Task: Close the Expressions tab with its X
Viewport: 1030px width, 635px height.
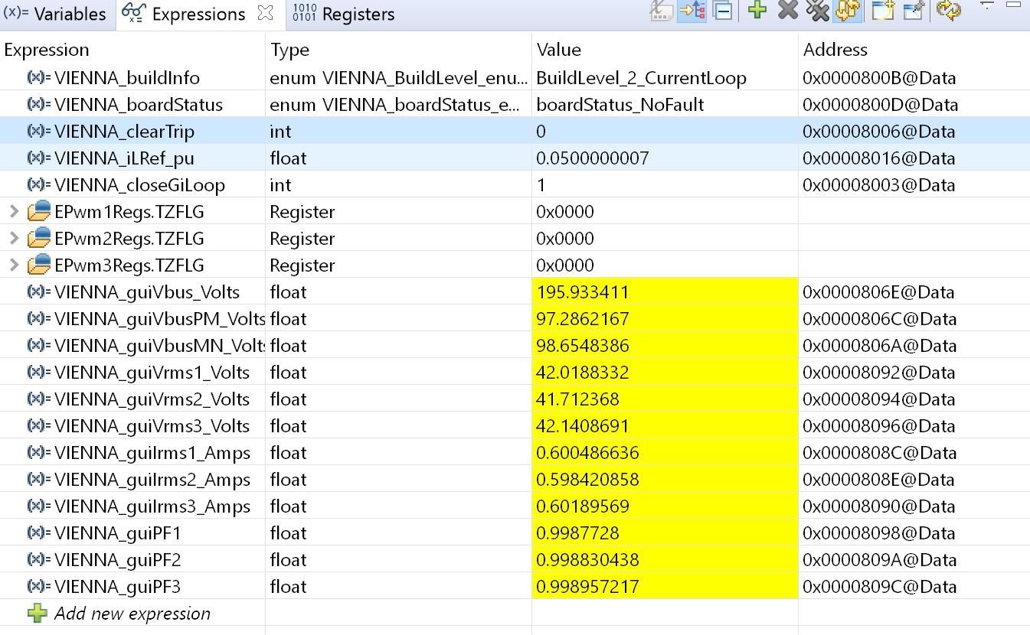Action: (x=265, y=13)
